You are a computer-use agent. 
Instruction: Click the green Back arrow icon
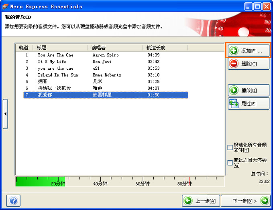click(187, 200)
